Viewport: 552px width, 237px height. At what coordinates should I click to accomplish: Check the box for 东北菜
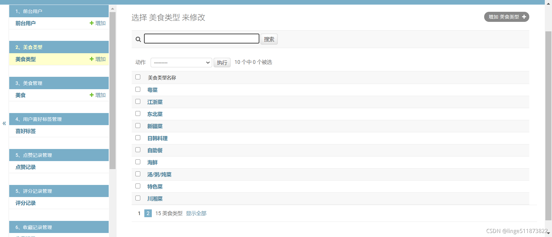point(138,114)
